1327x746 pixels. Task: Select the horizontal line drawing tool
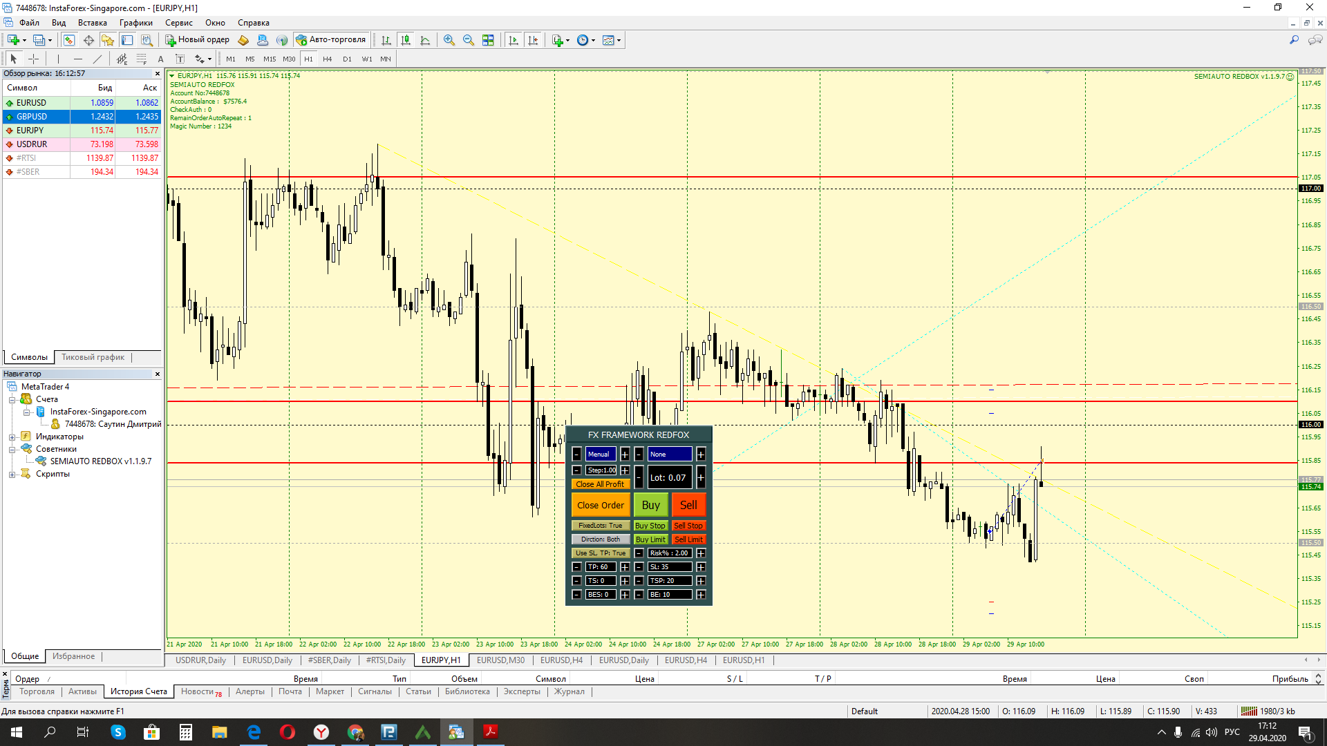tap(78, 59)
